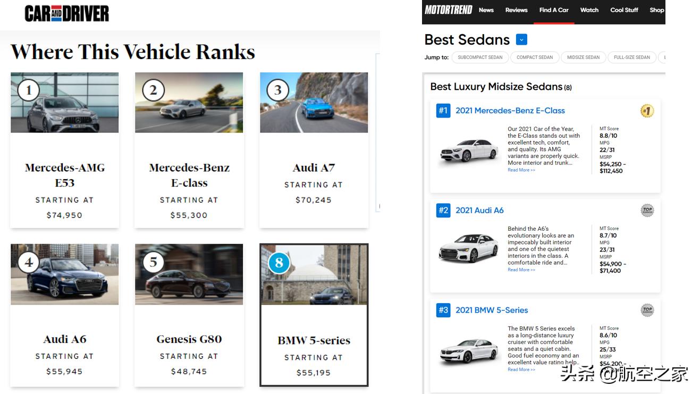Open the Watch menu in MotorTrend

[589, 10]
